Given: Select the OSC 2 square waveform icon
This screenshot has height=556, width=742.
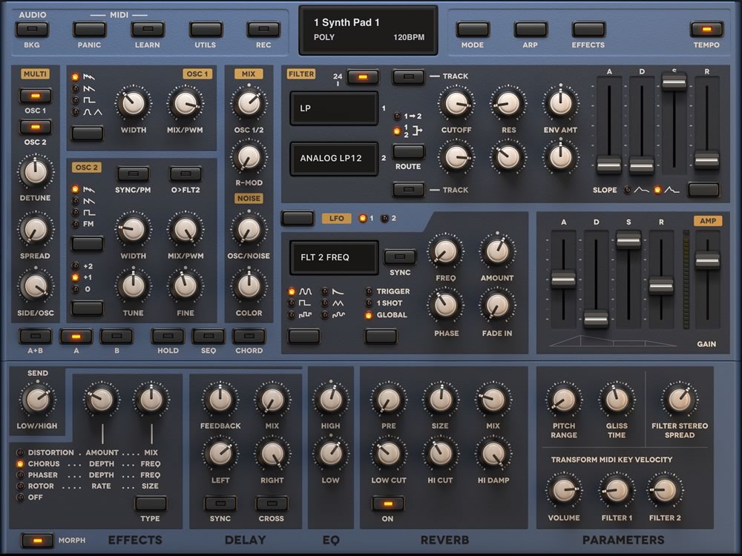Looking at the screenshot, I should 89,213.
